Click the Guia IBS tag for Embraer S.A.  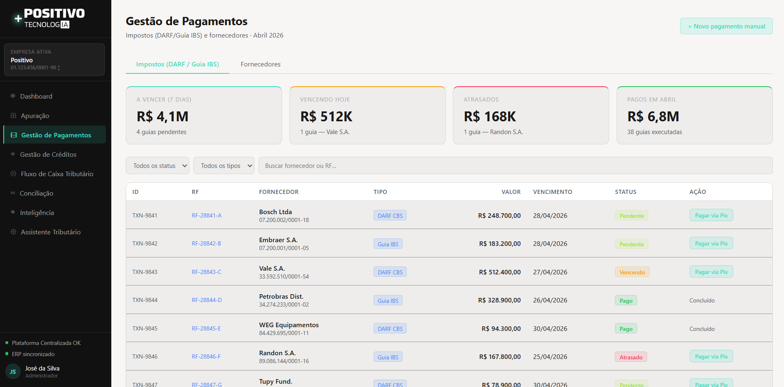click(x=388, y=244)
